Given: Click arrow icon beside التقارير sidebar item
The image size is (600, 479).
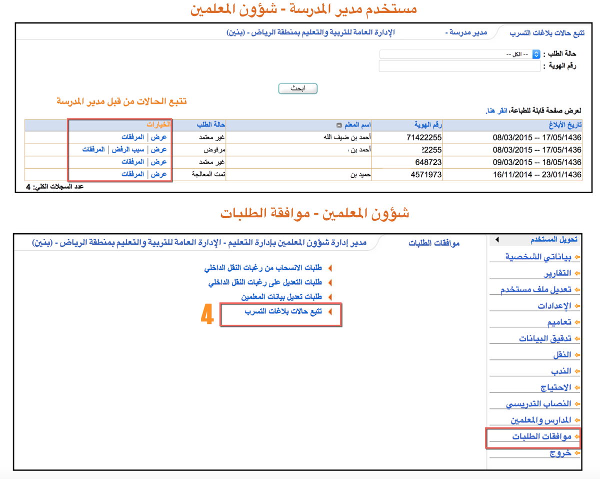Looking at the screenshot, I should [576, 274].
